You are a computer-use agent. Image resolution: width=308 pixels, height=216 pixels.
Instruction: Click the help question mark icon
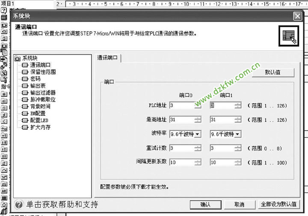click(18, 205)
